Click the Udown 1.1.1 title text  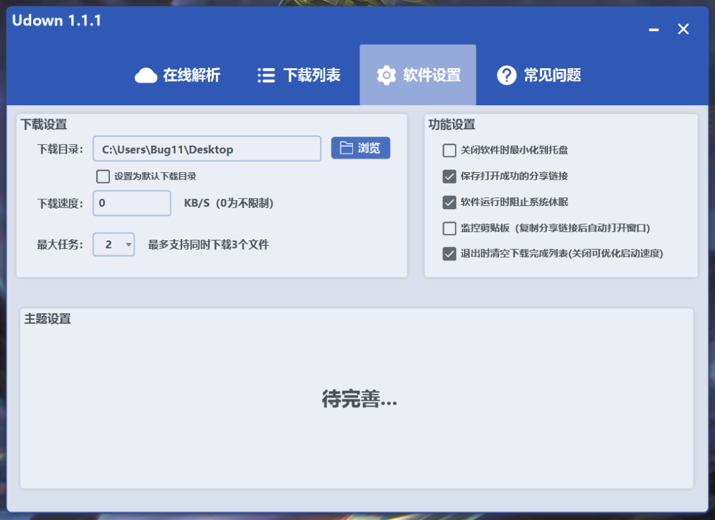pos(56,21)
